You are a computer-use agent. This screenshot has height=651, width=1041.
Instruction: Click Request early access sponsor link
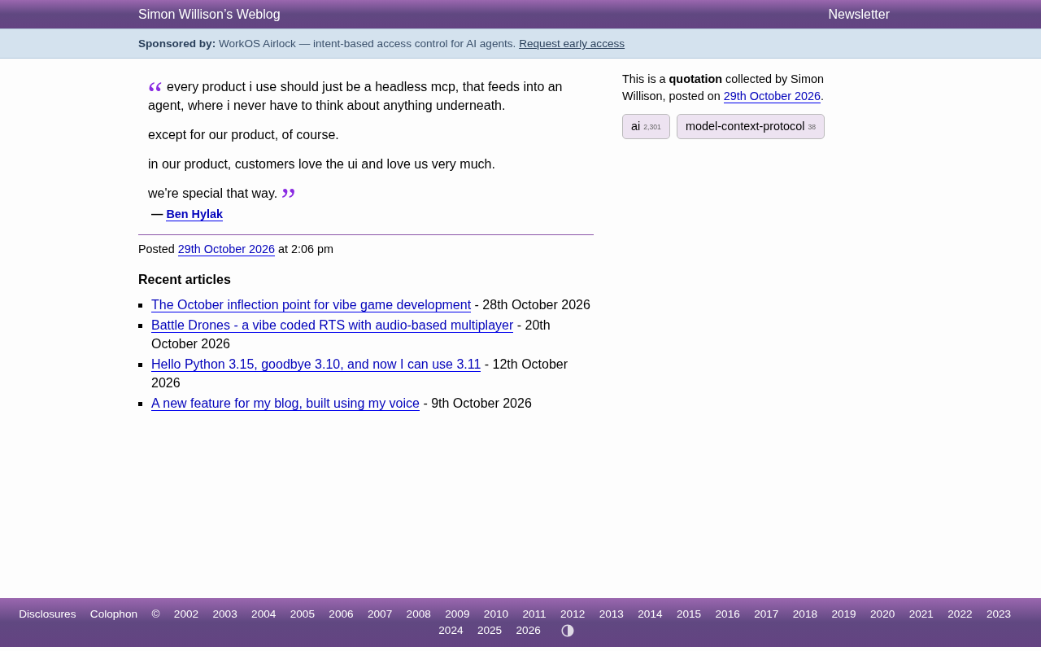[x=572, y=44]
